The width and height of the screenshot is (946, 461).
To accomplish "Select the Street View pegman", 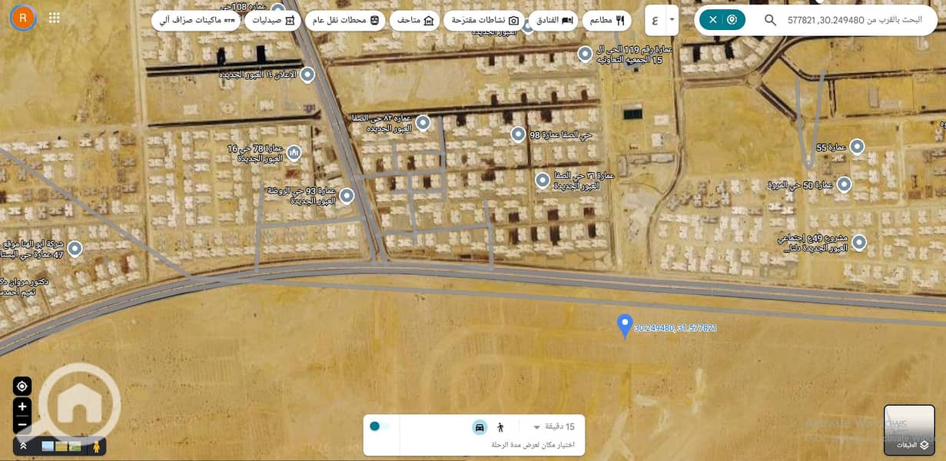I will click(96, 446).
